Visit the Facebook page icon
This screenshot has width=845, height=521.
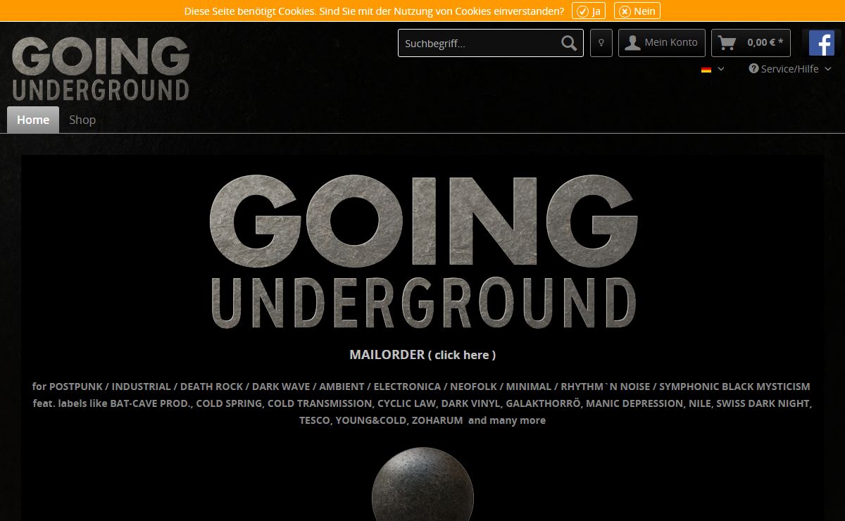pos(822,43)
